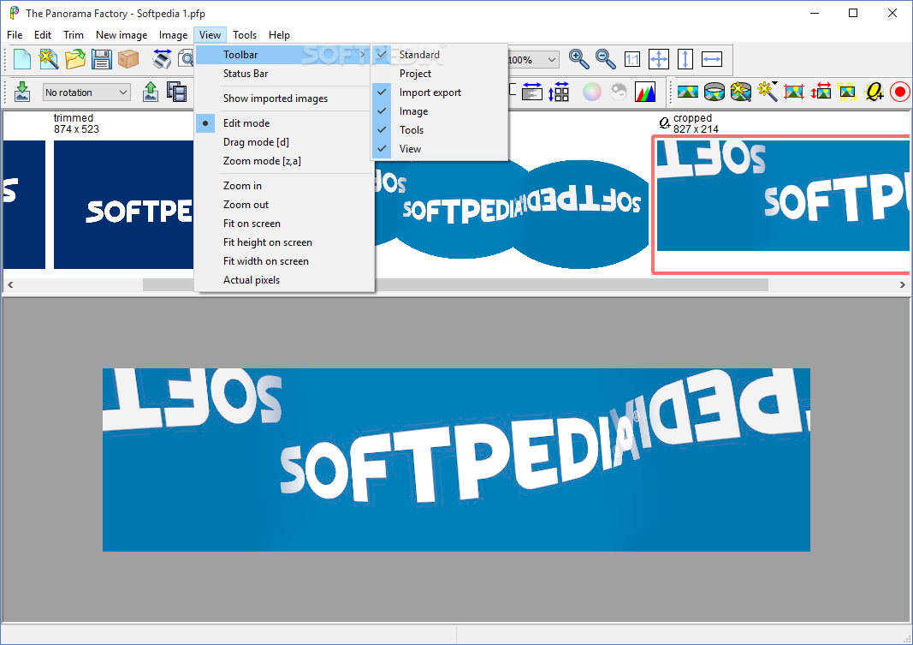
Task: Click the 1:1 Actual pixels icon
Action: (632, 59)
